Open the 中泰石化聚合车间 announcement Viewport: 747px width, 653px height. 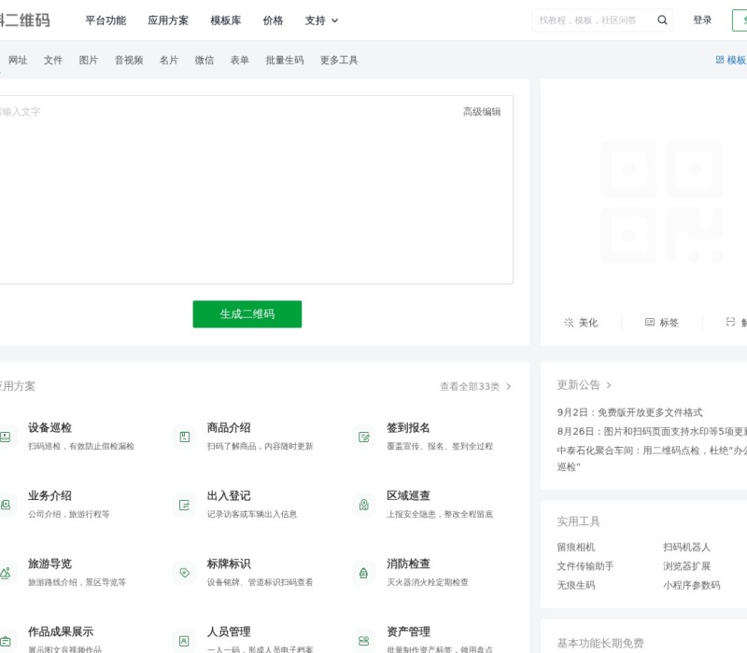click(x=652, y=458)
